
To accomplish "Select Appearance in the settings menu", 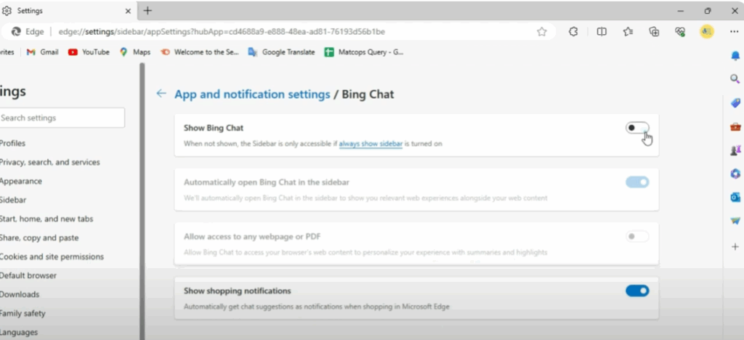I will click(x=21, y=181).
